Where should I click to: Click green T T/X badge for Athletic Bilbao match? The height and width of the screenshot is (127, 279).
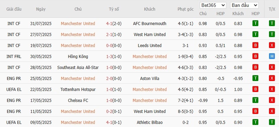272,123
